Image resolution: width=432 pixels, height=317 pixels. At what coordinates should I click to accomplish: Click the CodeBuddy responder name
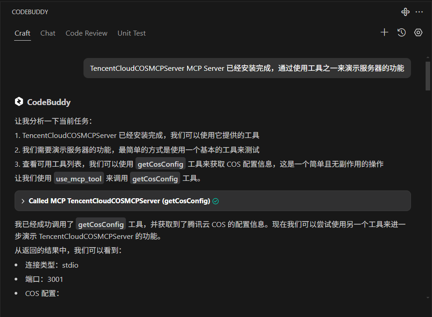(49, 102)
